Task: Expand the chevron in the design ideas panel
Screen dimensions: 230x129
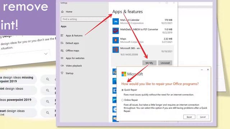Action: [46, 54]
